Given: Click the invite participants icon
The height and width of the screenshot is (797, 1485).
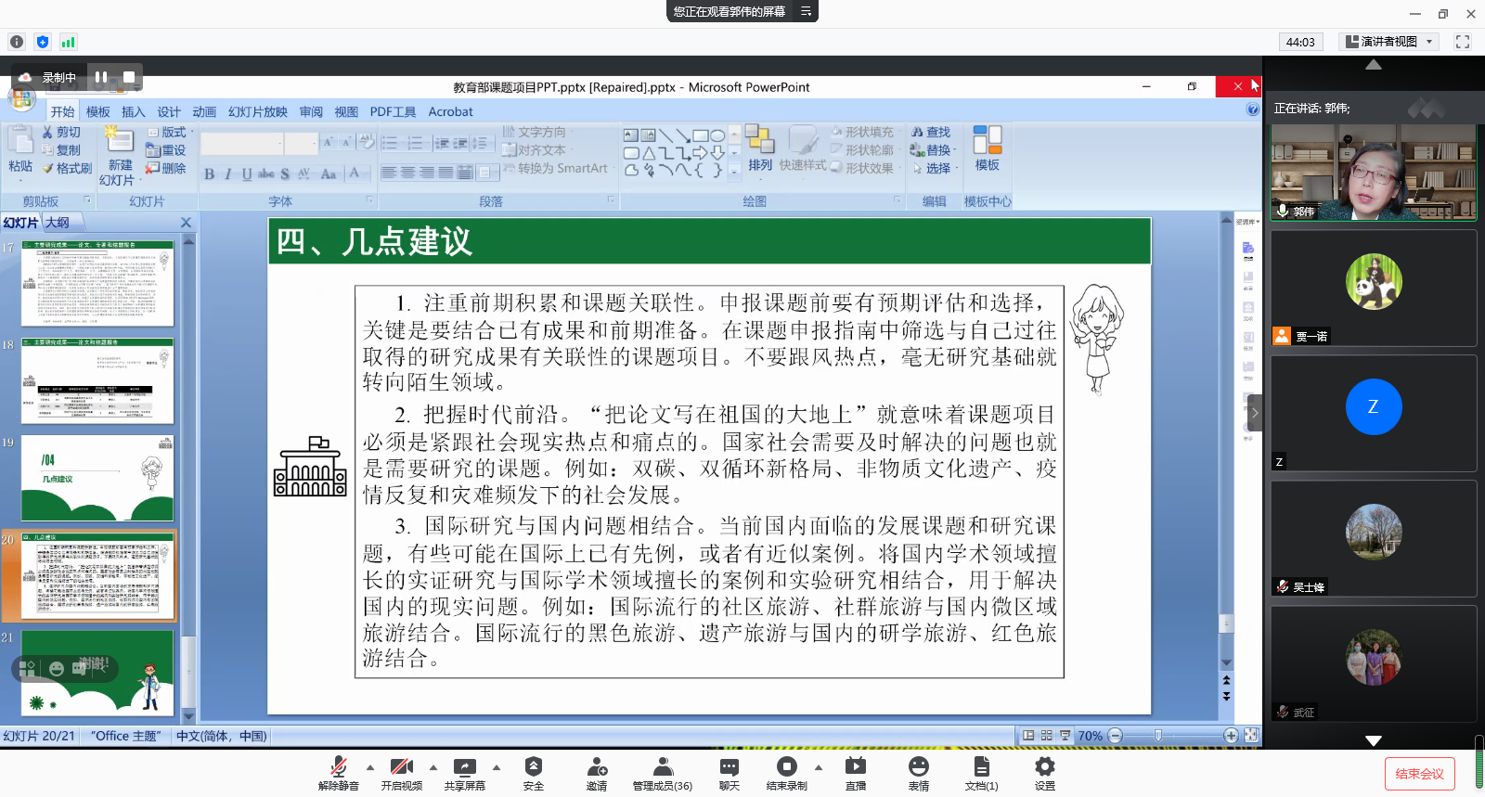Looking at the screenshot, I should (x=597, y=767).
